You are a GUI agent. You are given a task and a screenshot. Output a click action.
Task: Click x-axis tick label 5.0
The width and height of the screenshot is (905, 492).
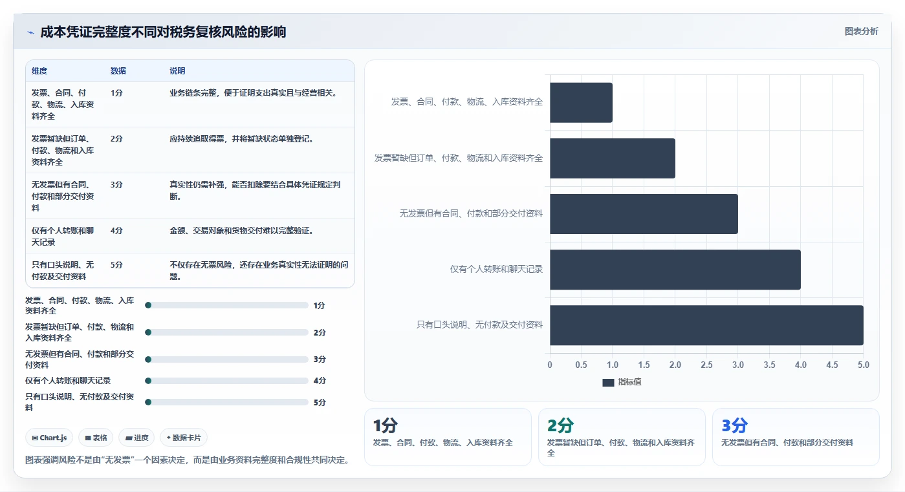(864, 365)
